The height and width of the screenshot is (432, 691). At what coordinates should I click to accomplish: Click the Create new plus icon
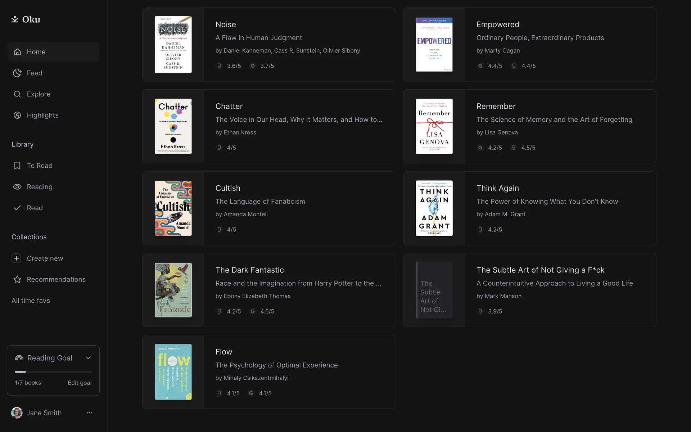coord(16,258)
